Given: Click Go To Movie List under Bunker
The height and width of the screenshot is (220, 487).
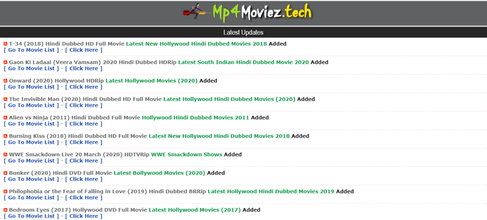Looking at the screenshot, I should [x=31, y=179].
